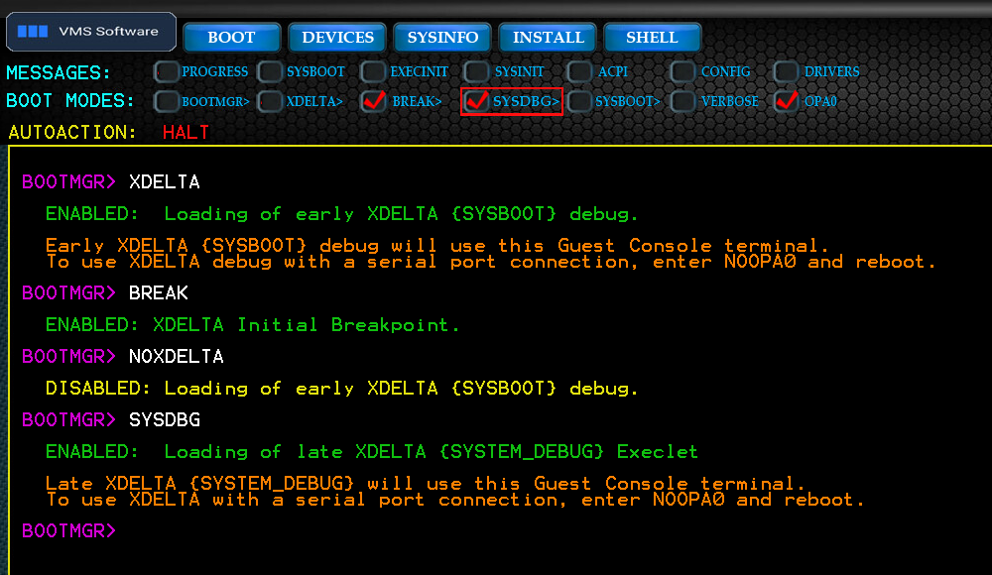Screen dimensions: 992x575
Task: Click 'To use XDELTA with a serial port' line
Action: point(455,500)
